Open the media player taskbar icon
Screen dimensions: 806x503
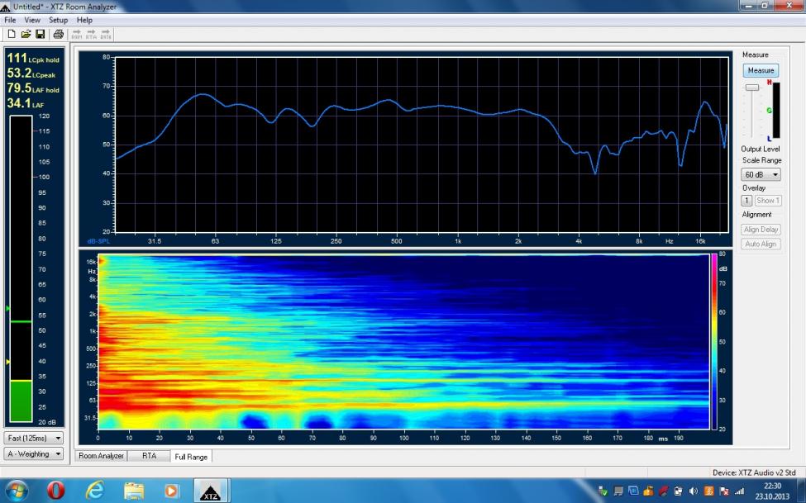(170, 491)
